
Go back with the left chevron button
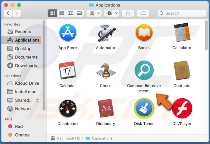pyautogui.click(x=8, y=13)
